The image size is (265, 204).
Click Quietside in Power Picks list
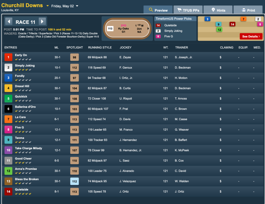coord(170,26)
